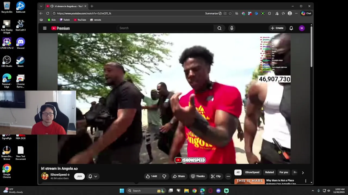Open Edge profile avatar in toolbar
Screen dimensions: 348x195
click(x=290, y=13)
